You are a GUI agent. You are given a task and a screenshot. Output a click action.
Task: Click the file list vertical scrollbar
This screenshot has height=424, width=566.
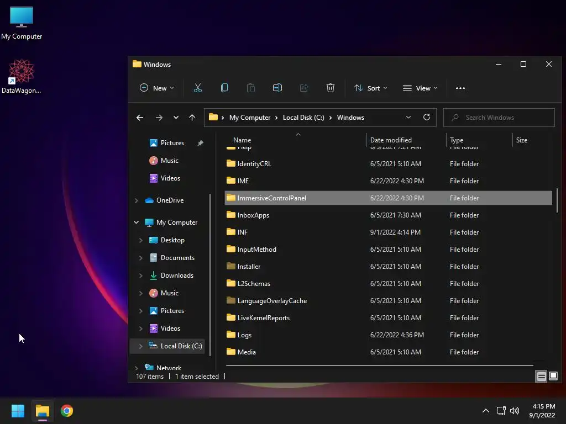[557, 200]
